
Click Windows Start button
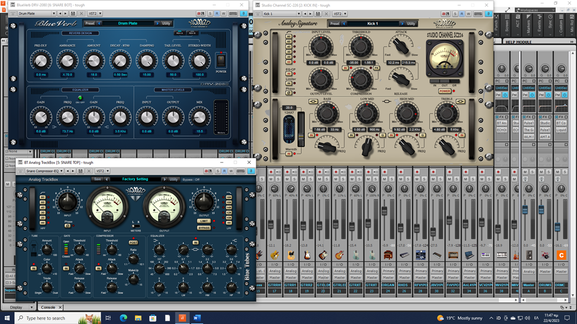click(7, 317)
